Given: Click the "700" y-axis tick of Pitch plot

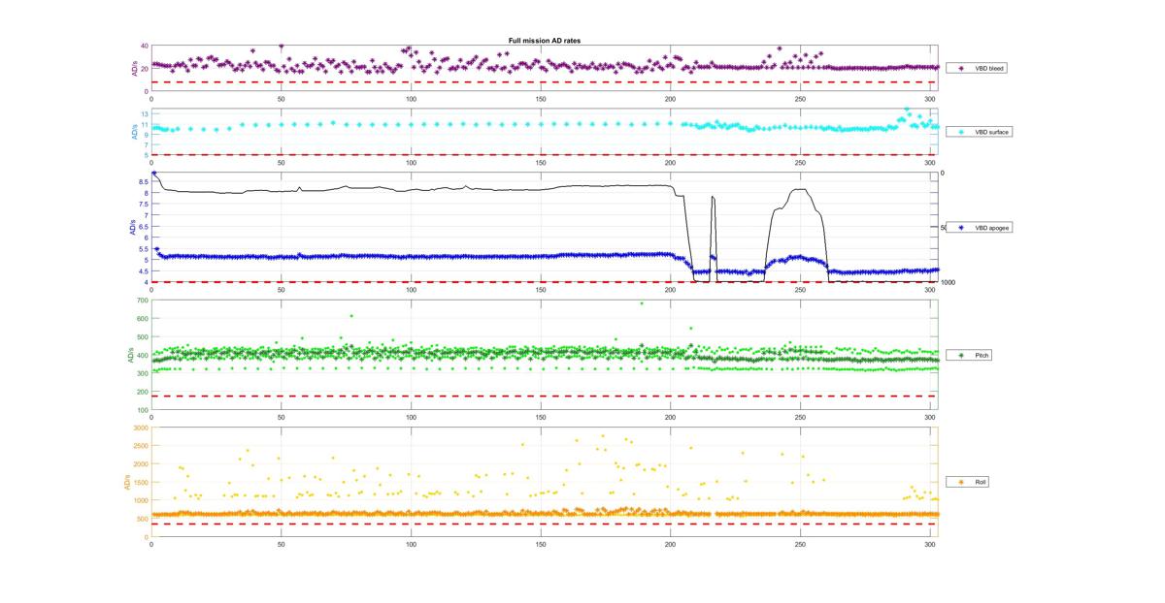Looking at the screenshot, I should coord(143,301).
